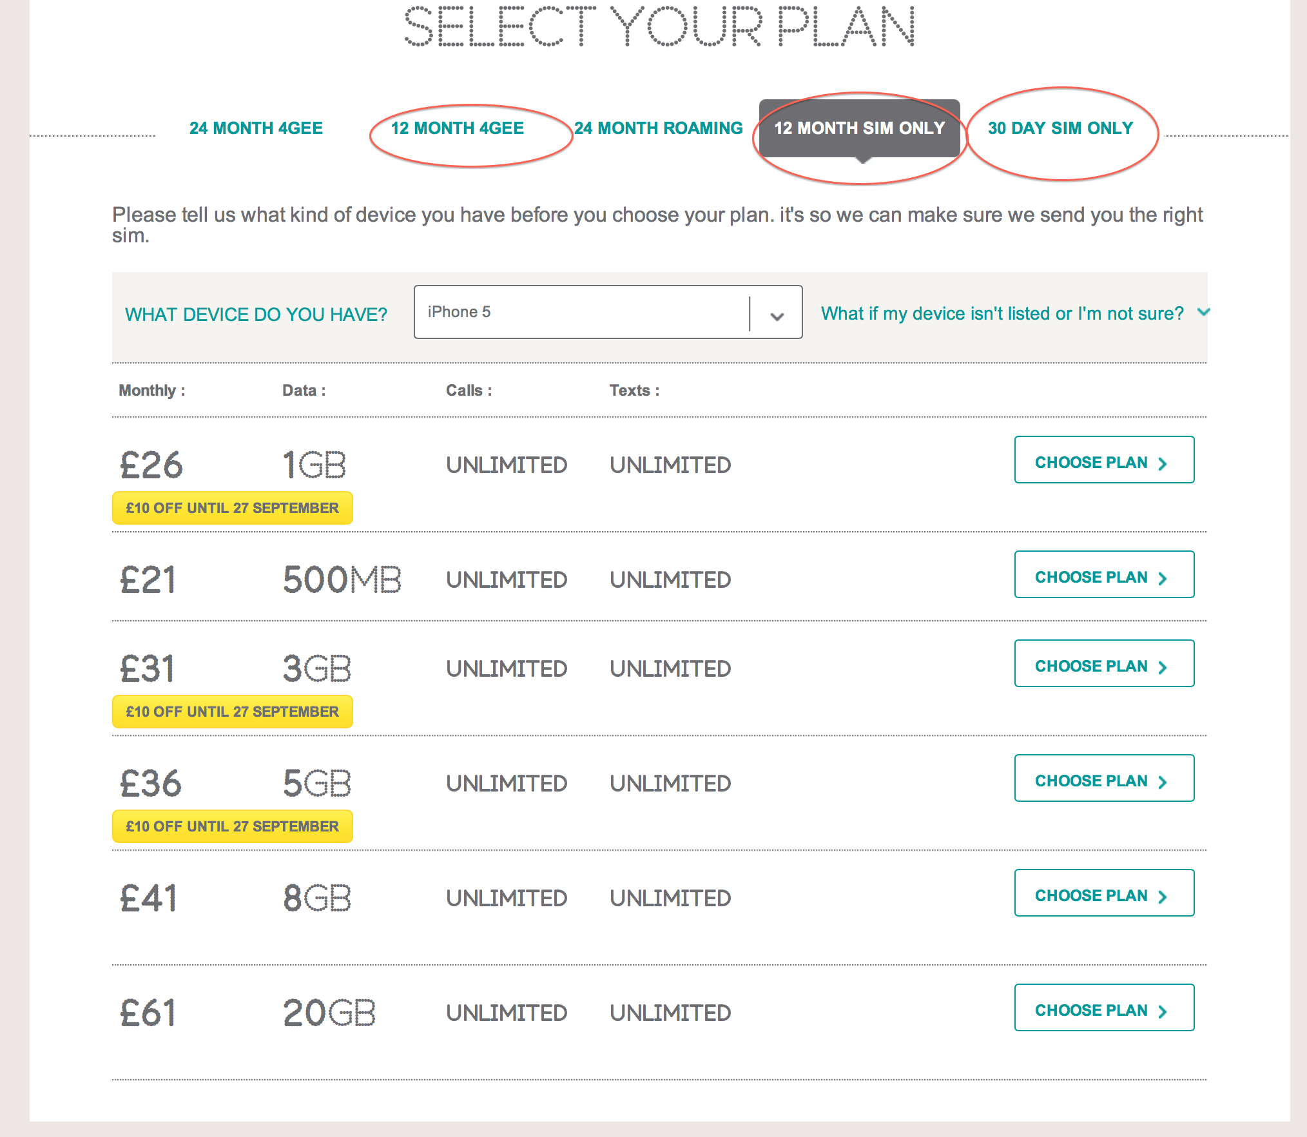The width and height of the screenshot is (1307, 1137).
Task: Open the iPhone 5 device dropdown
Action: pos(608,312)
